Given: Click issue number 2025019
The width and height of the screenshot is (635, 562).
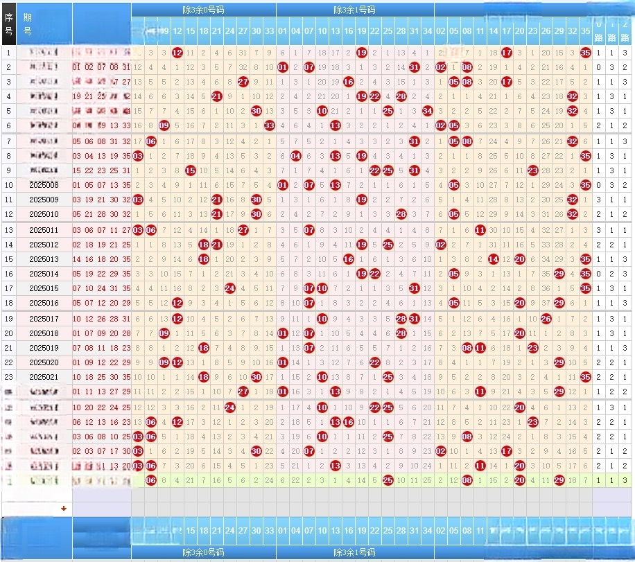Looking at the screenshot, I should coord(44,348).
